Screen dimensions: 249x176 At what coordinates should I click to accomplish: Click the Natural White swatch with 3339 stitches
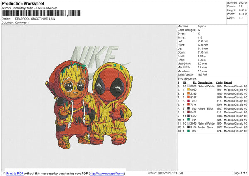coord(188,86)
